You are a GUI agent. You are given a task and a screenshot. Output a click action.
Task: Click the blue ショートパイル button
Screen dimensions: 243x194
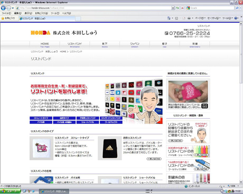(88, 122)
